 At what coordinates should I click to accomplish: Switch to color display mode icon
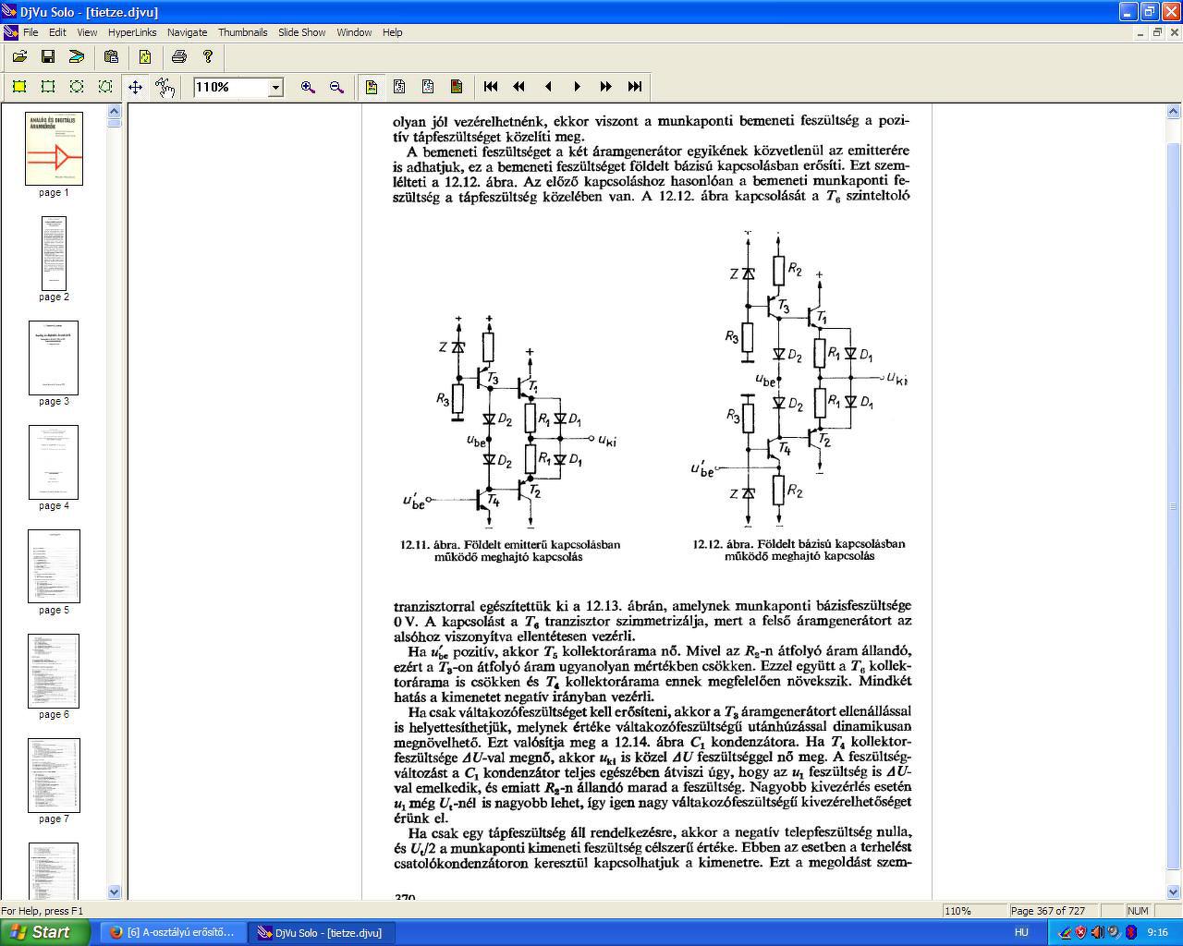coord(371,87)
